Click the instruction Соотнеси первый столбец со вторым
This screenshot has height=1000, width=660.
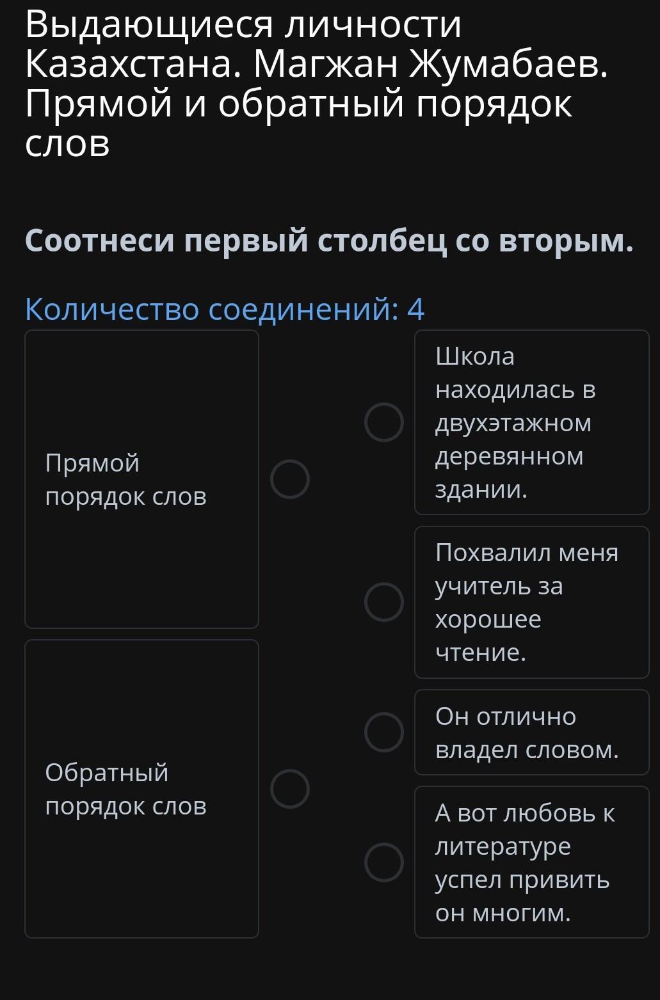[x=329, y=241]
